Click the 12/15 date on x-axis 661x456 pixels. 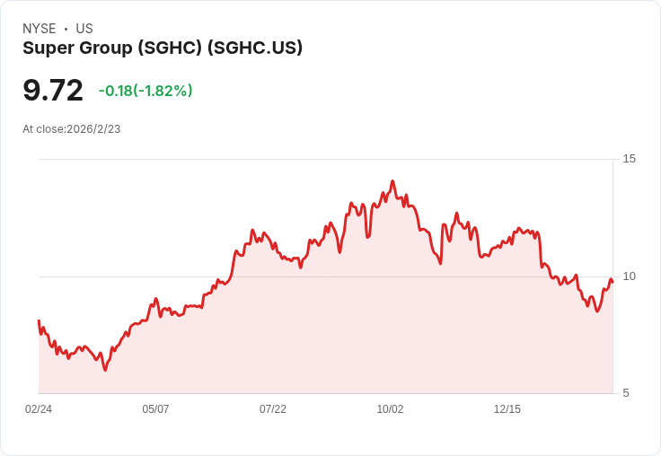pyautogui.click(x=507, y=409)
